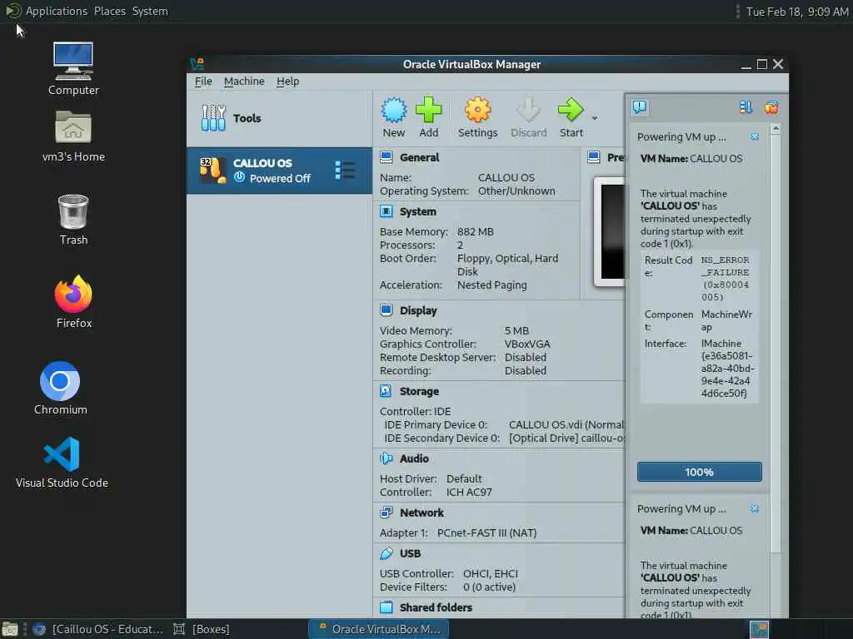The height and width of the screenshot is (639, 853).
Task: Click the General section header
Action: tap(419, 157)
